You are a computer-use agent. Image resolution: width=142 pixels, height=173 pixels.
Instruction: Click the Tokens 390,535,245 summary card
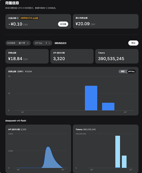coord(117,56)
